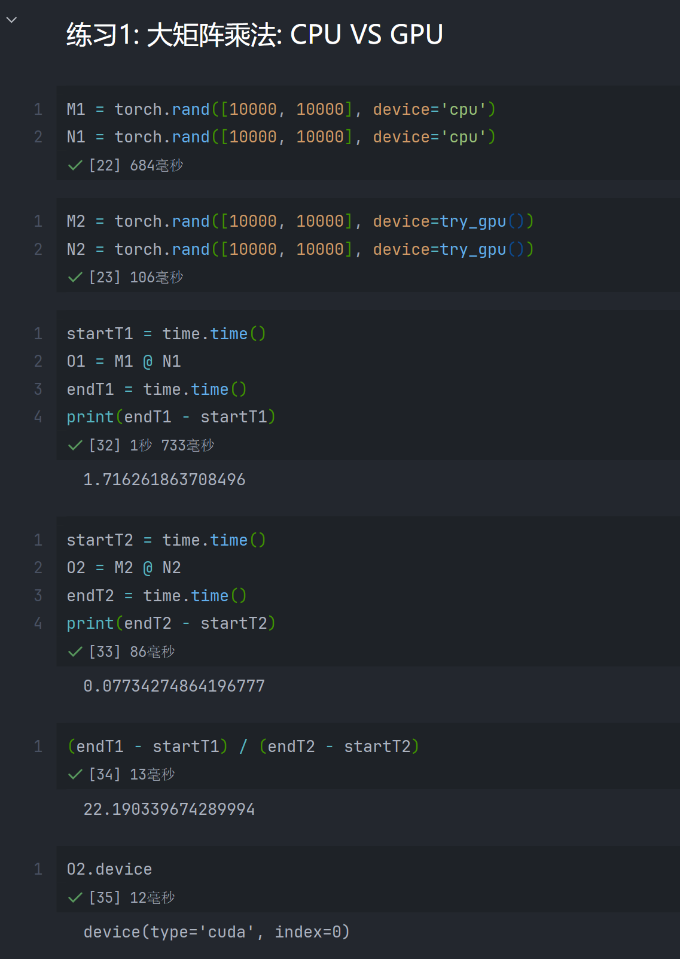Click line number 4 of print(endT1 - startT1)

click(x=38, y=417)
